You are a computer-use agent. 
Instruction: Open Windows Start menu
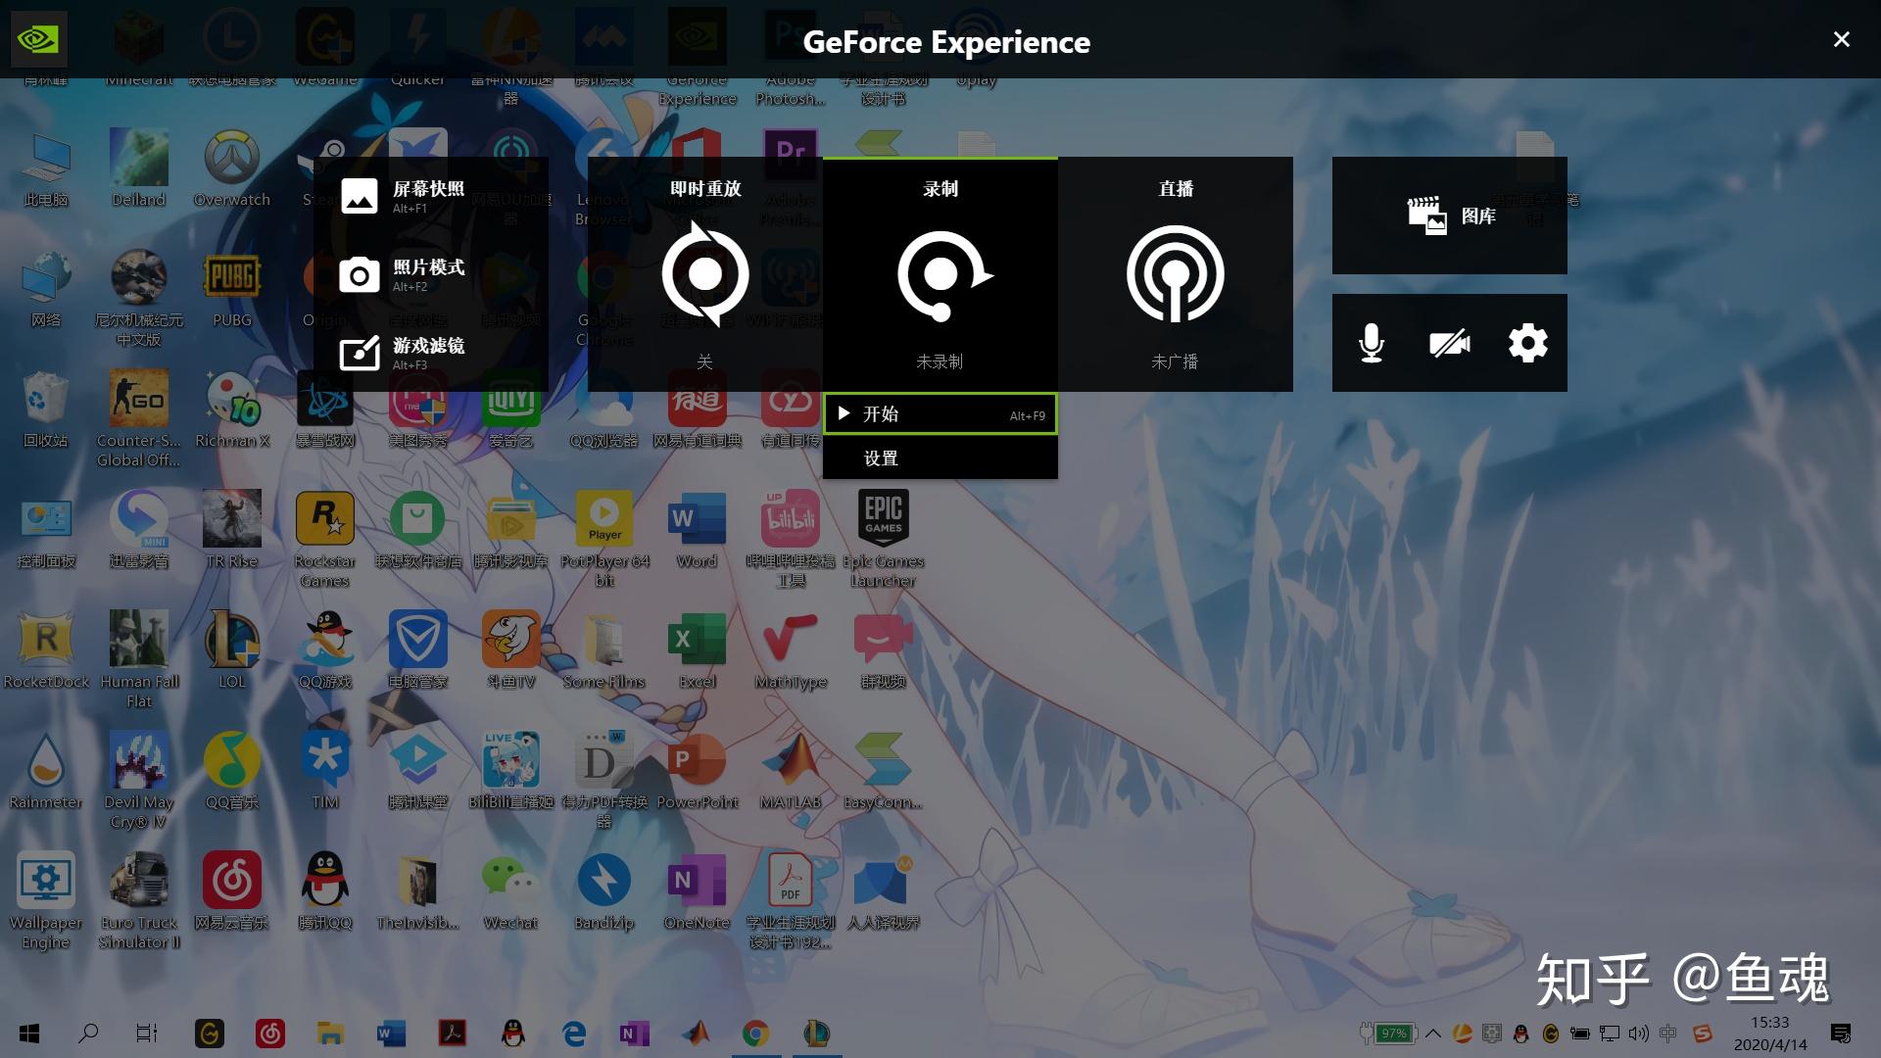(29, 1034)
